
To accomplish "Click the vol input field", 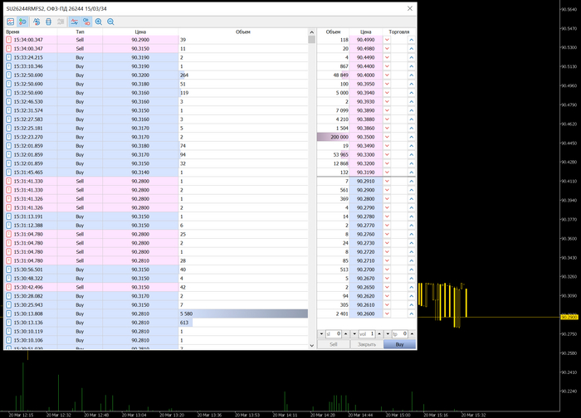I will point(367,334).
